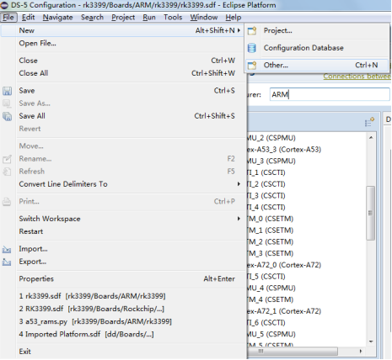
Task: Open the Tools menu
Action: 173,18
